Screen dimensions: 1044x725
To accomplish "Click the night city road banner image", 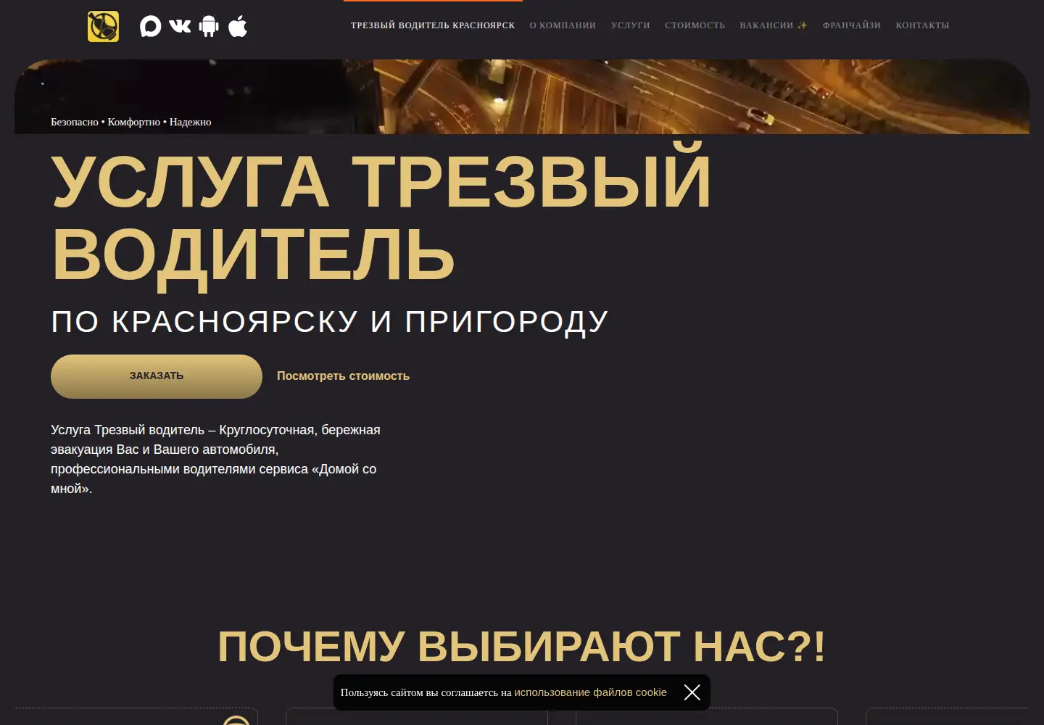I will pos(522,96).
